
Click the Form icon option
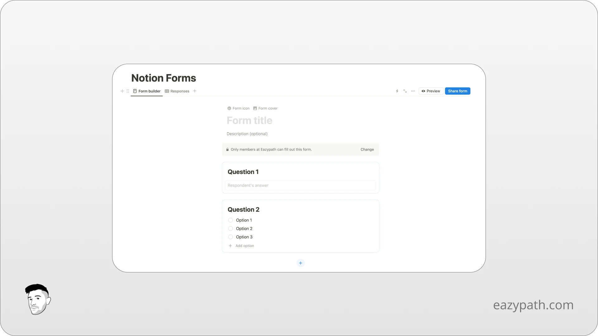point(238,108)
